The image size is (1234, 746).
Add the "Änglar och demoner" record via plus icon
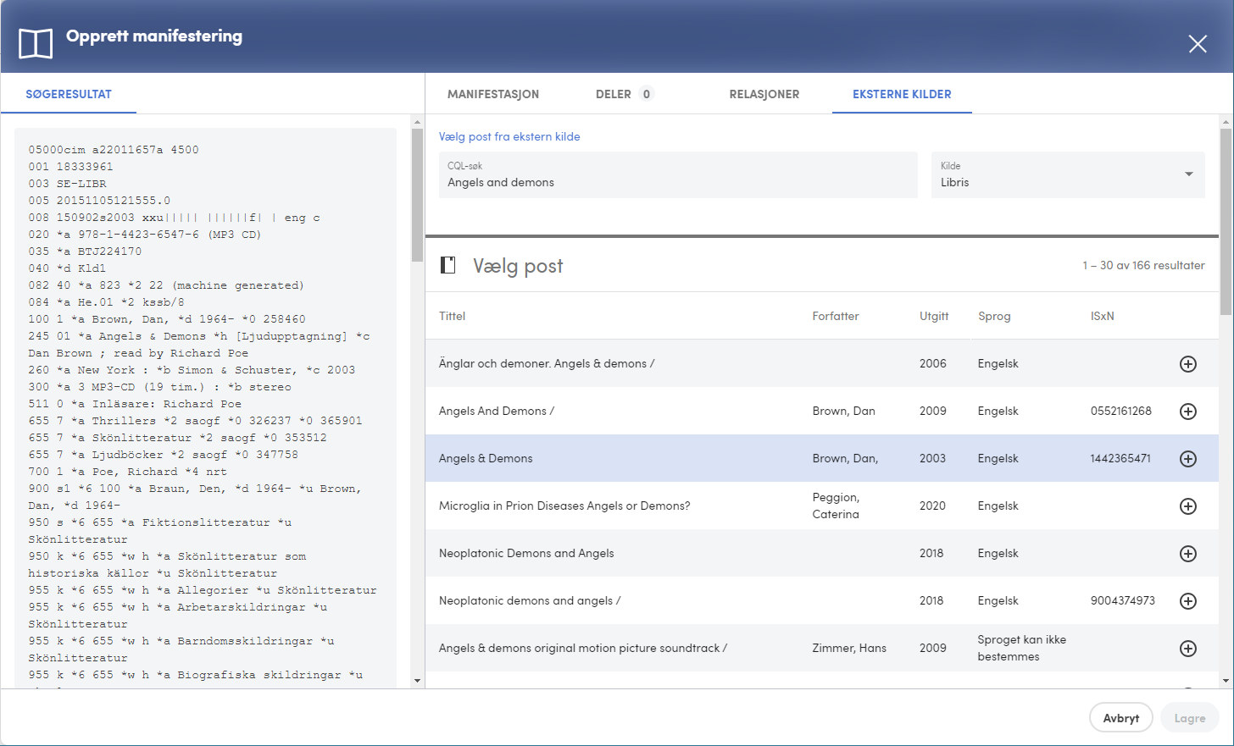(x=1188, y=364)
